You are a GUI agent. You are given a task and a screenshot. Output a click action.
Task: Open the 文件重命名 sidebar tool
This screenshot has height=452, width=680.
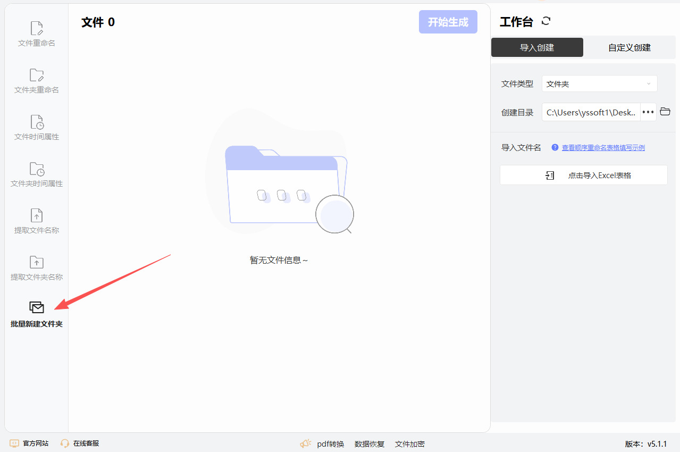[x=37, y=34]
